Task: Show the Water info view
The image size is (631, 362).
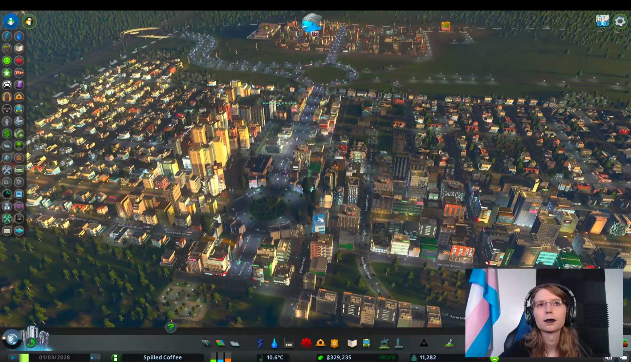Action: (19, 36)
